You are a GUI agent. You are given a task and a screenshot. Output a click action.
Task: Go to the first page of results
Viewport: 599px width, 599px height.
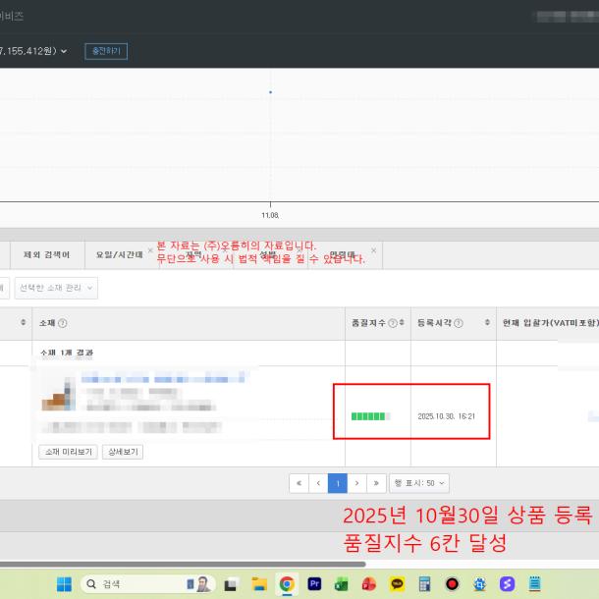pyautogui.click(x=299, y=483)
